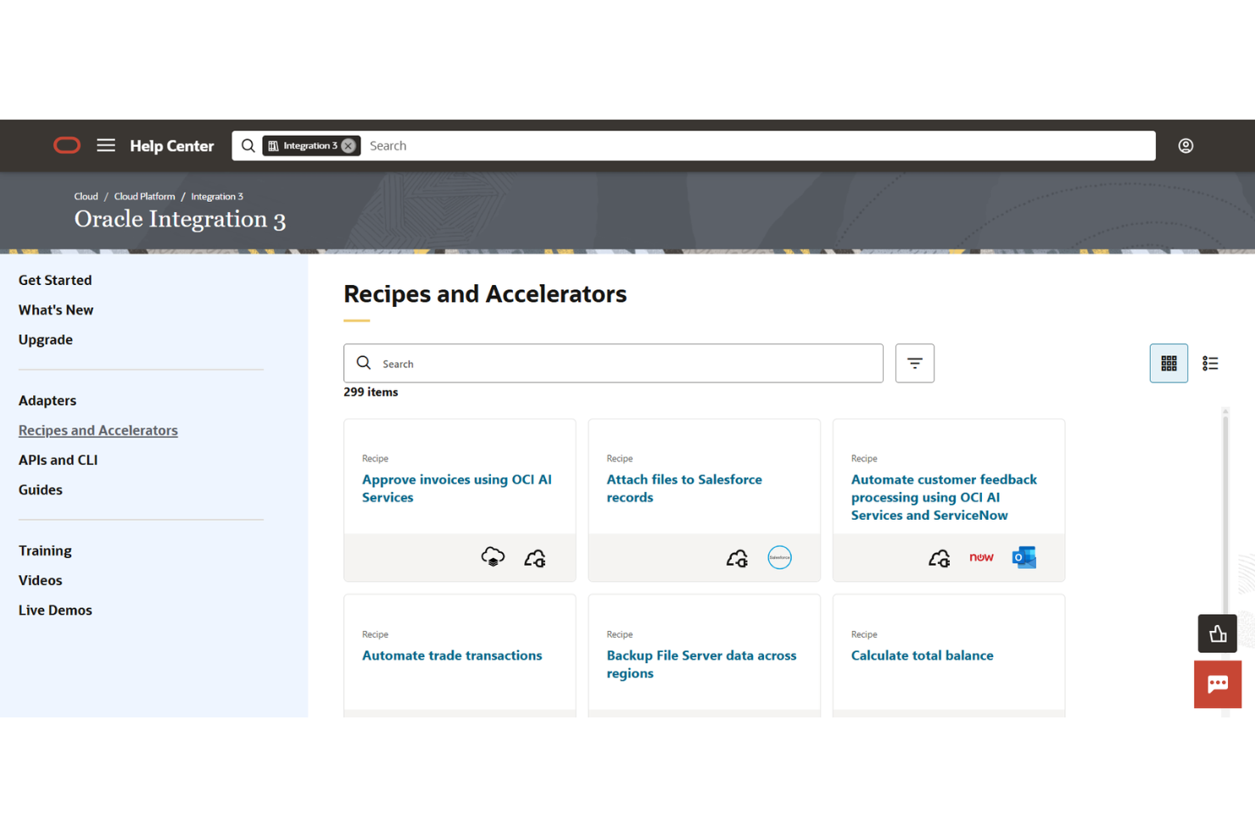Open Calculate total balance recipe
1255x837 pixels.
(922, 656)
